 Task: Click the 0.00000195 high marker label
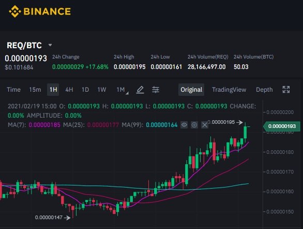[221, 122]
